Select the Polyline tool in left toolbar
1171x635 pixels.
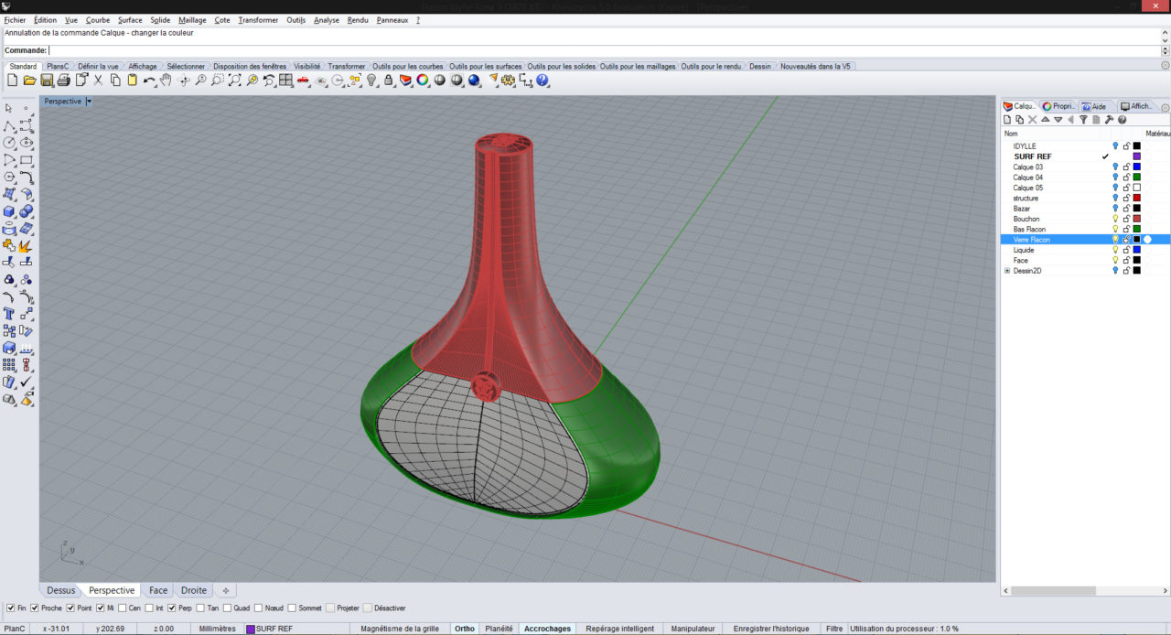(9, 125)
